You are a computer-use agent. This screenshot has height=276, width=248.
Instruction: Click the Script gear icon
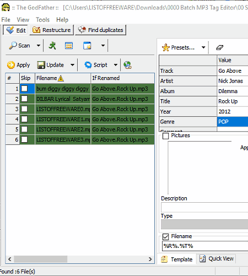coord(88,65)
